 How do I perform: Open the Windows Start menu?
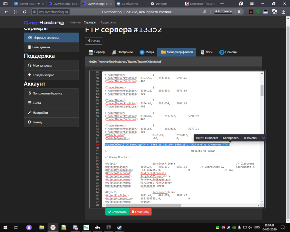click(5, 227)
